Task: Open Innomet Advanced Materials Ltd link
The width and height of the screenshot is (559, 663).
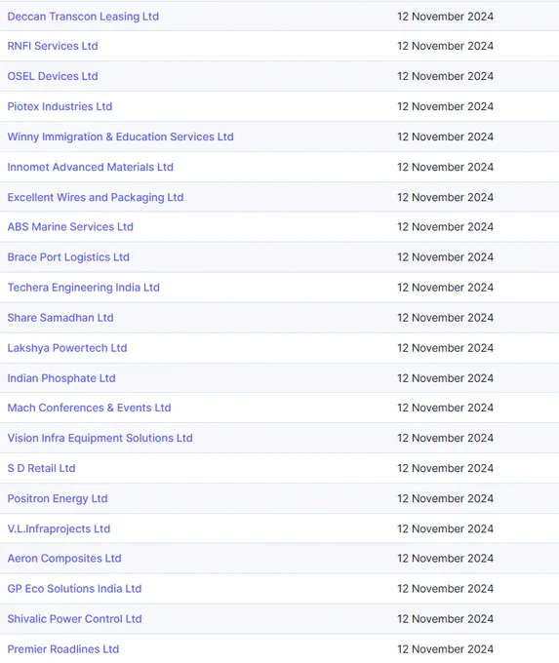Action: (x=90, y=168)
